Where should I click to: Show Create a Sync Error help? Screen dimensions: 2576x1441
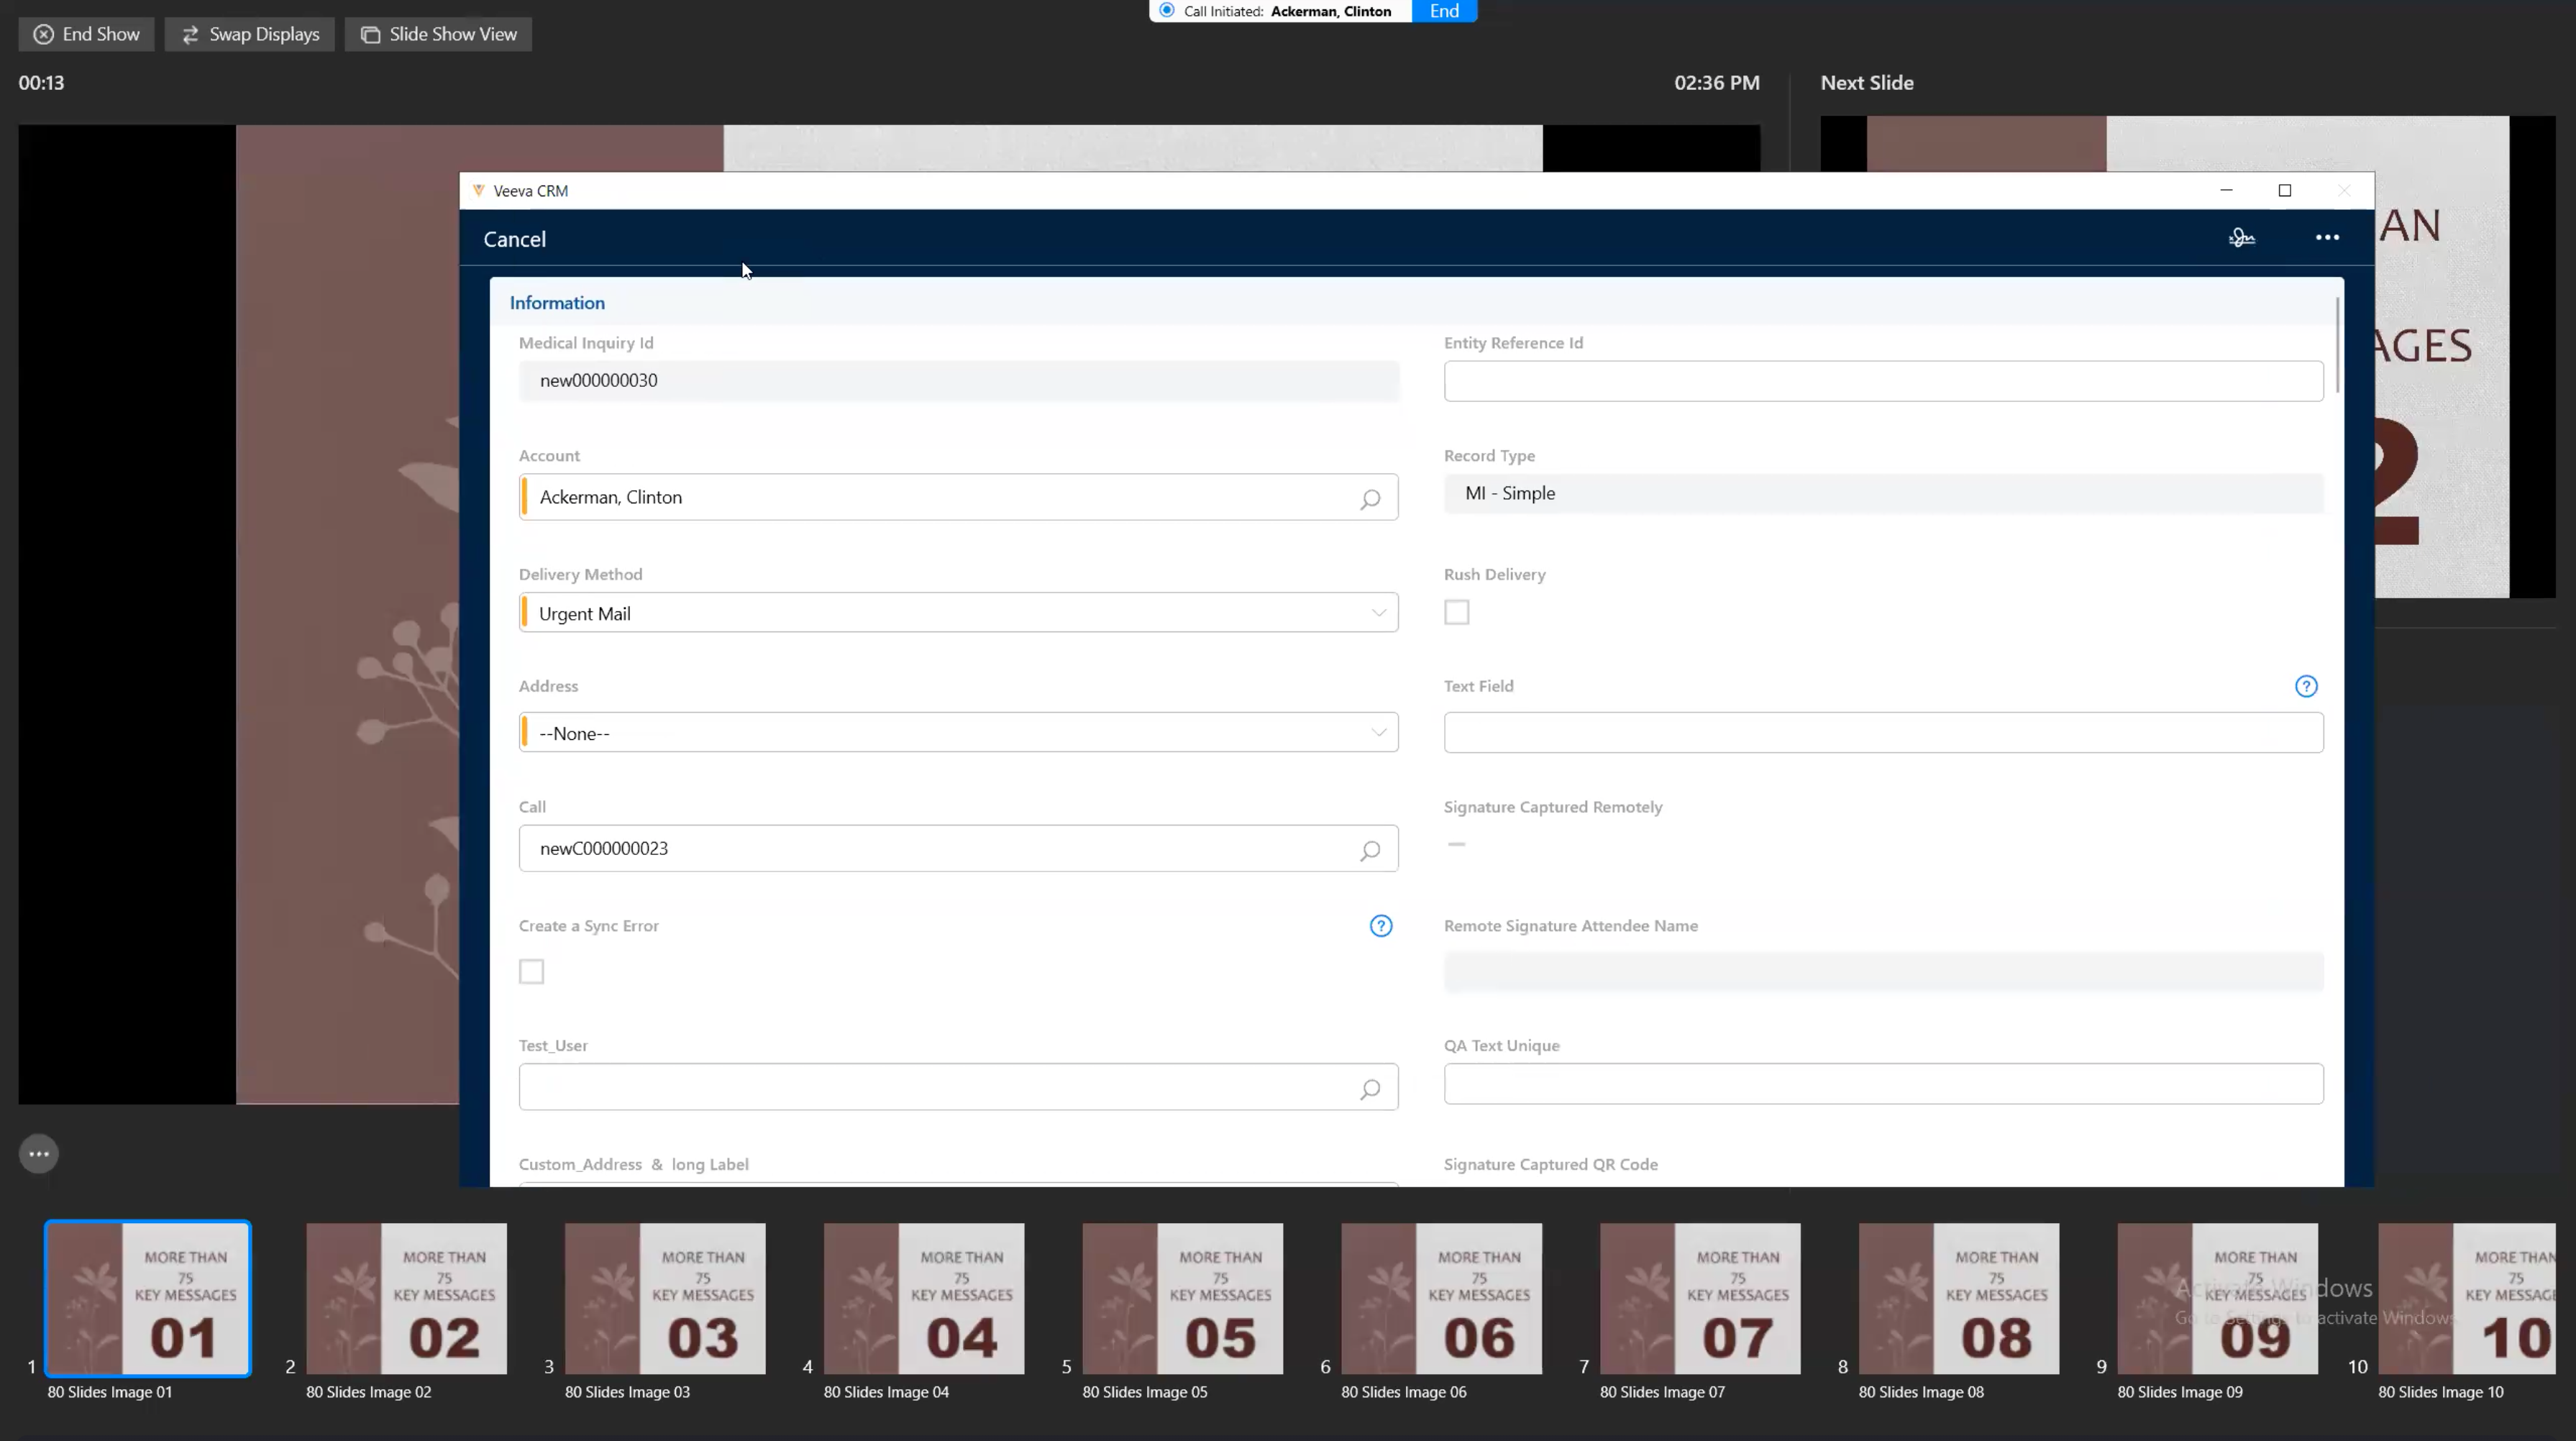pos(1380,926)
